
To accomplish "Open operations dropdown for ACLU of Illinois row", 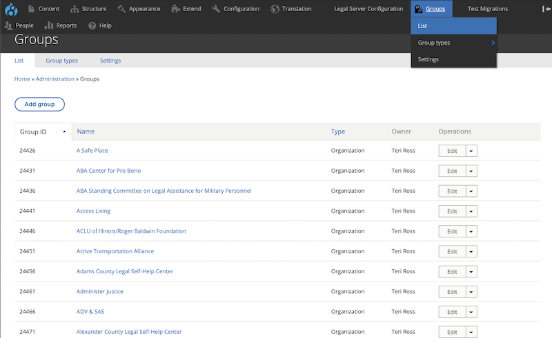I will [x=471, y=231].
